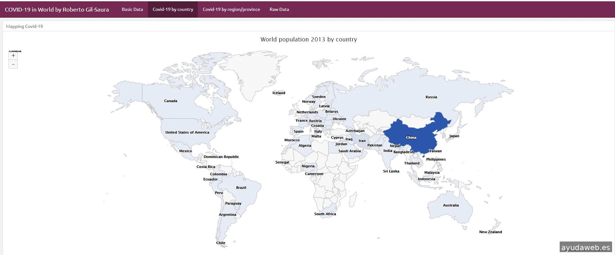Select China on the world map
The width and height of the screenshot is (615, 255).
pyautogui.click(x=411, y=137)
